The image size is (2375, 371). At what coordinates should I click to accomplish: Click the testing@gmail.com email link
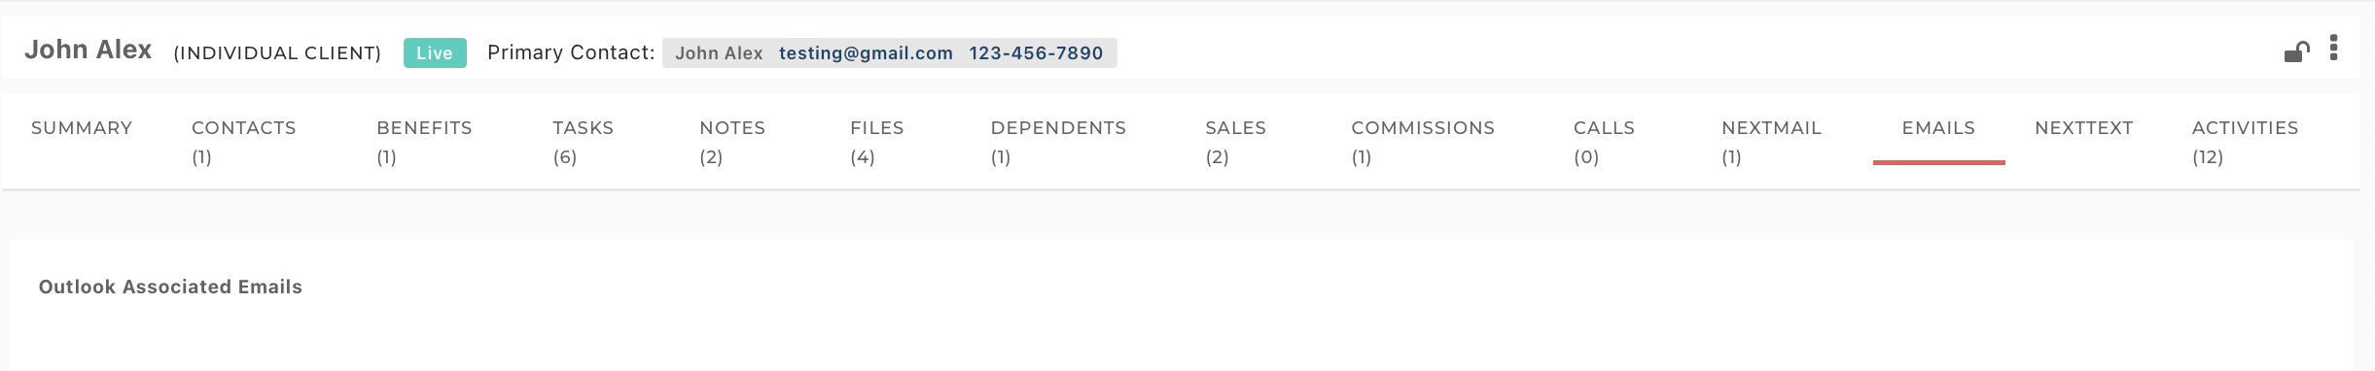click(866, 53)
